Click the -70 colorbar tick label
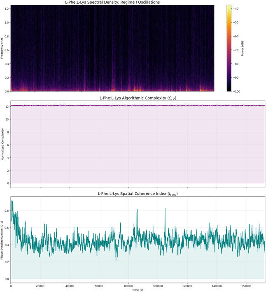 [x=235, y=50]
